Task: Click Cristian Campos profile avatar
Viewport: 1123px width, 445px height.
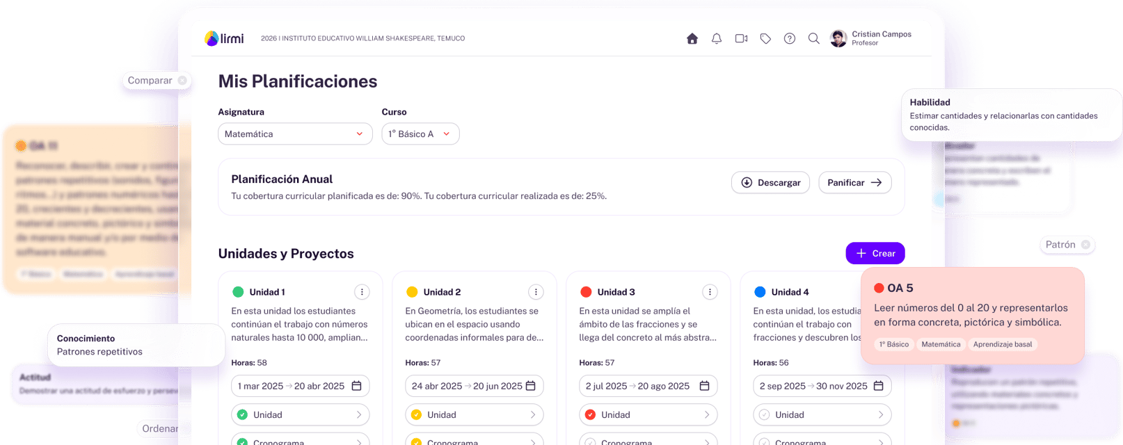Action: pyautogui.click(x=838, y=39)
